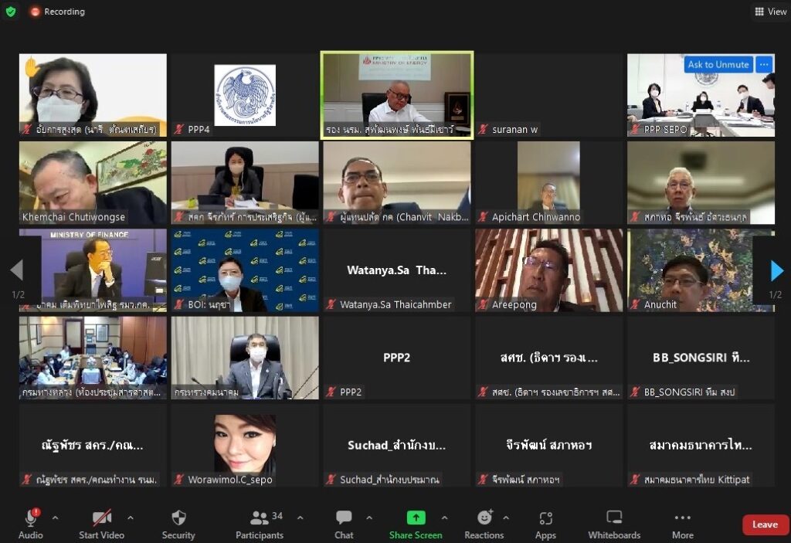This screenshot has height=543, width=791.
Task: Open the Chat panel
Action: pyautogui.click(x=344, y=524)
